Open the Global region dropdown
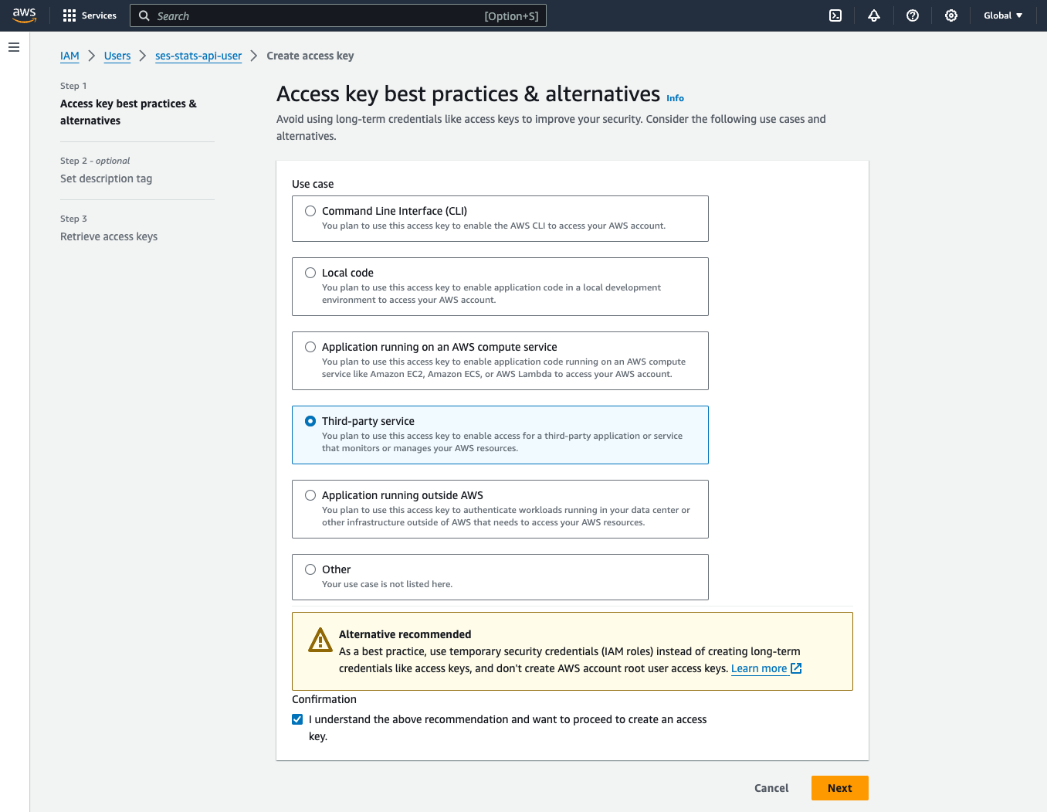 [1003, 15]
